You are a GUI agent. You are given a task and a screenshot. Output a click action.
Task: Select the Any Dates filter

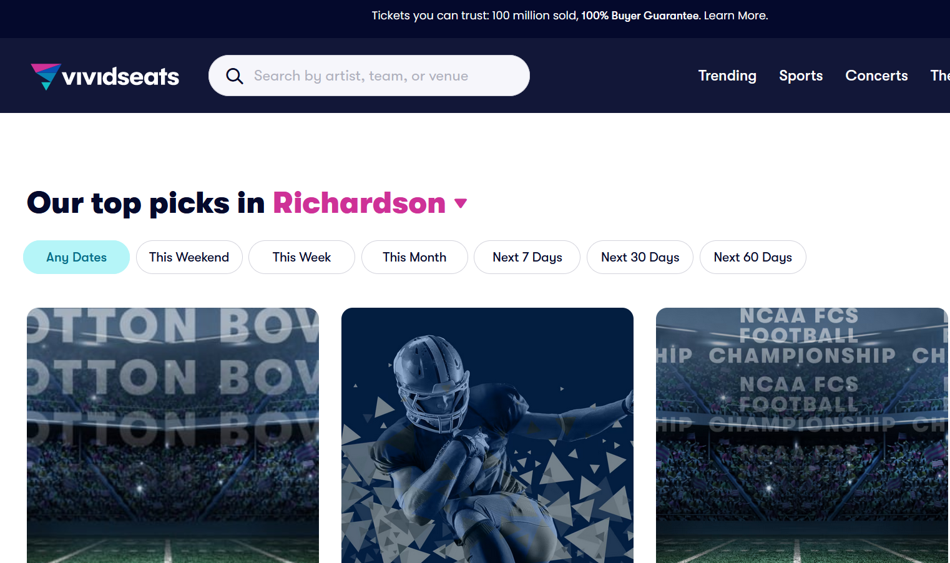click(76, 257)
